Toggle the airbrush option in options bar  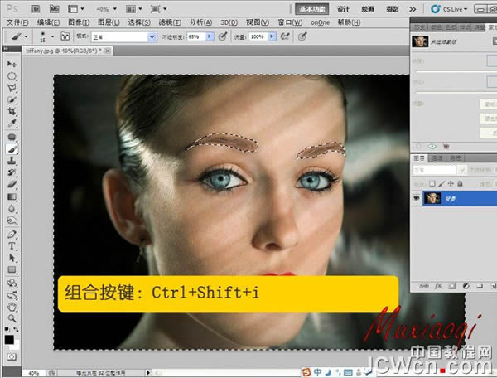(285, 37)
